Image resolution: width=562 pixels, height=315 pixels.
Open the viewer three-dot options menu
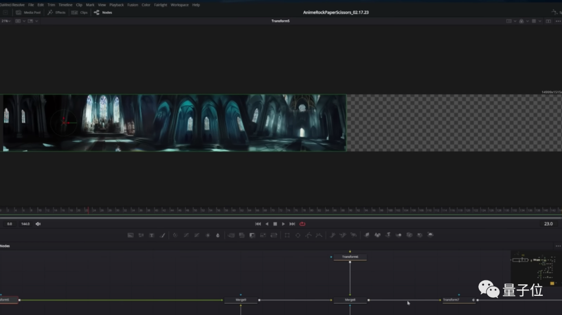pos(557,21)
